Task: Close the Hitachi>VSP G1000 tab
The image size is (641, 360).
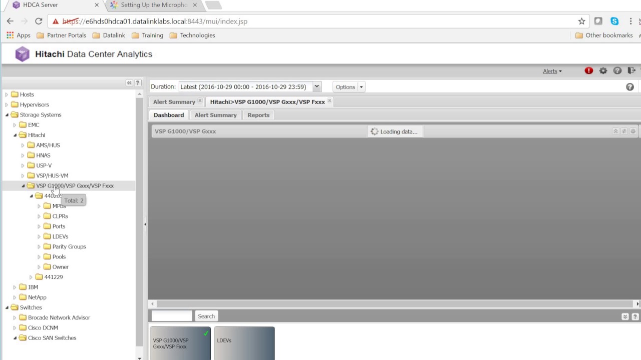Action: point(330,101)
